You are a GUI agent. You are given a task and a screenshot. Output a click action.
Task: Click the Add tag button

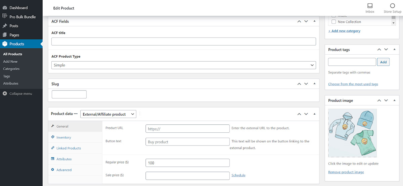pos(383,62)
